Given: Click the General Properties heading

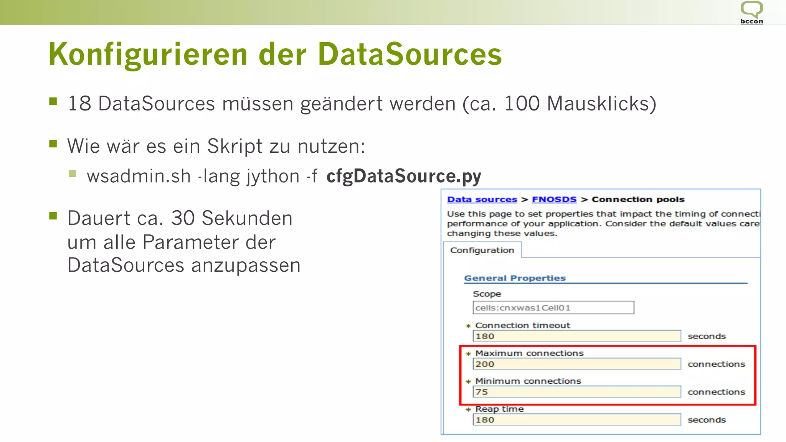Looking at the screenshot, I should point(515,278).
